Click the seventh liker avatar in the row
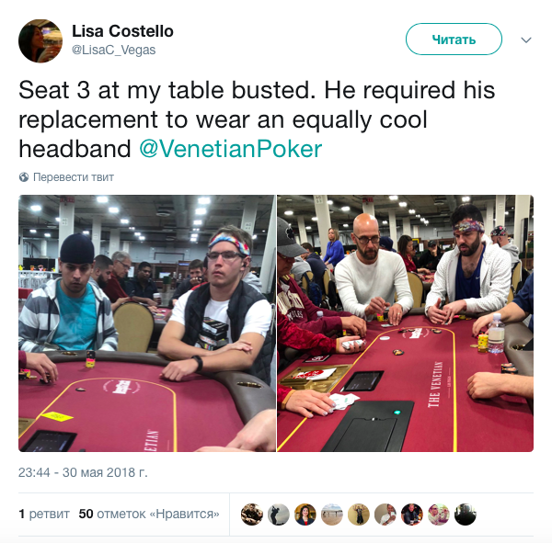This screenshot has height=543, width=552. [x=412, y=515]
